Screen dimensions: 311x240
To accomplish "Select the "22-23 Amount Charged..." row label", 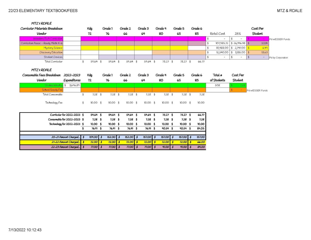I will 66,147.
